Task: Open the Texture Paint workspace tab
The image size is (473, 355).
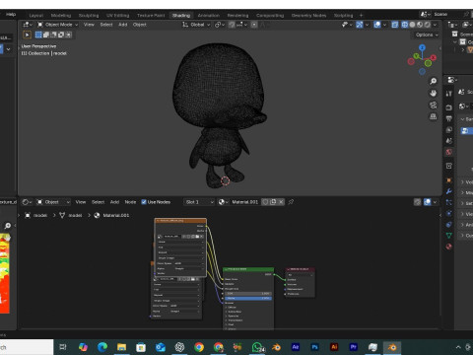Action: [x=151, y=15]
